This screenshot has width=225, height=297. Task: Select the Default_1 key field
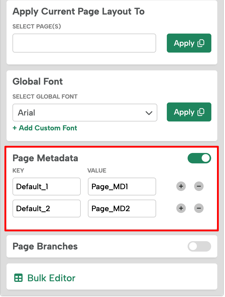(46, 187)
